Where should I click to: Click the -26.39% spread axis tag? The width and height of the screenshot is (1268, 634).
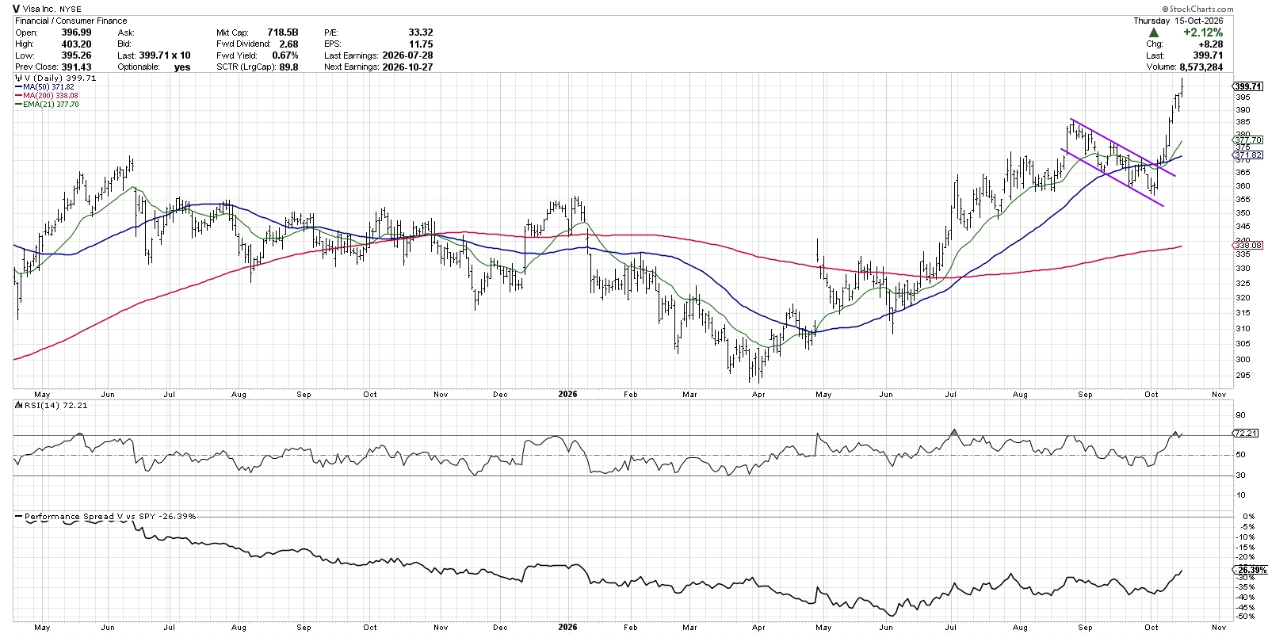pyautogui.click(x=1251, y=570)
